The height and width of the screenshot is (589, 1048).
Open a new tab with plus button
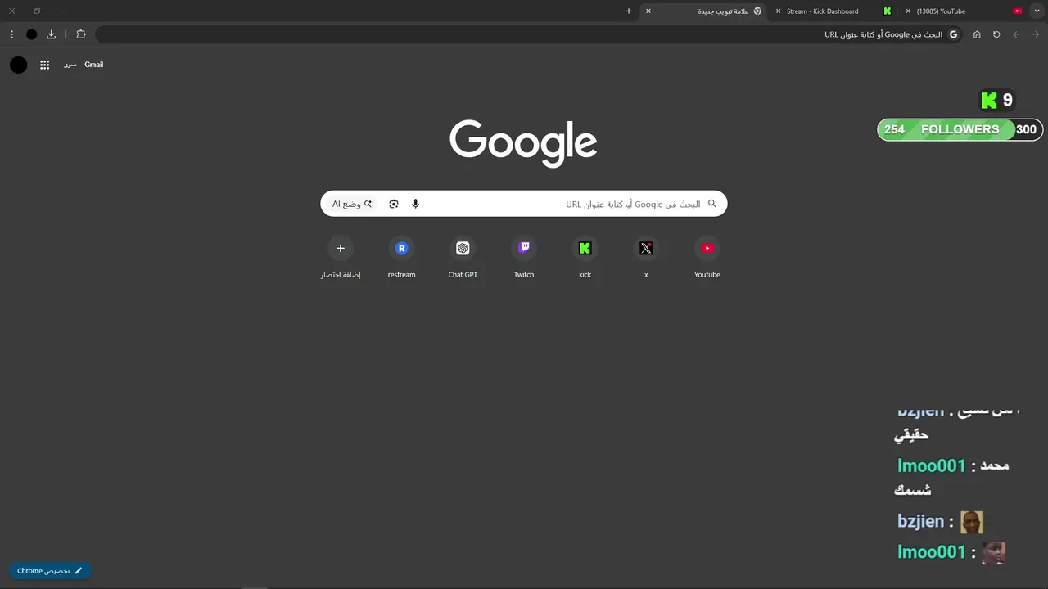pyautogui.click(x=629, y=11)
